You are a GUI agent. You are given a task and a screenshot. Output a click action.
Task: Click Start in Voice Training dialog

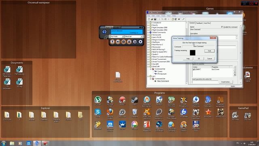point(210,51)
